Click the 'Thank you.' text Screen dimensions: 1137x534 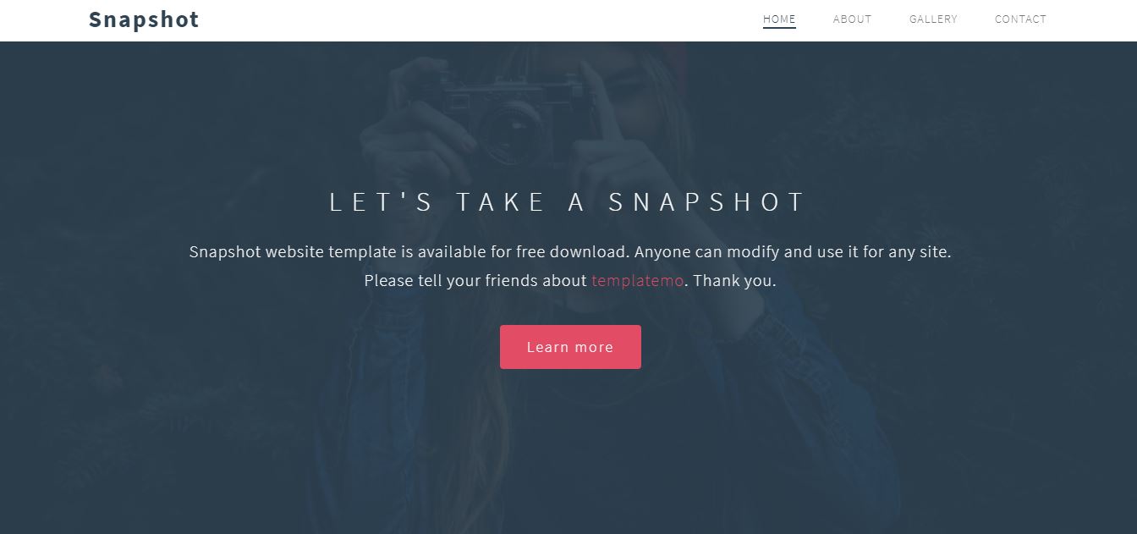(x=734, y=281)
